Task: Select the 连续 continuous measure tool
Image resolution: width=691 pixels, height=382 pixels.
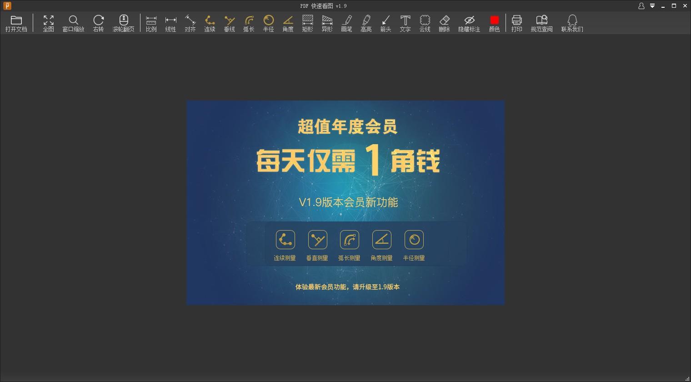Action: (210, 24)
